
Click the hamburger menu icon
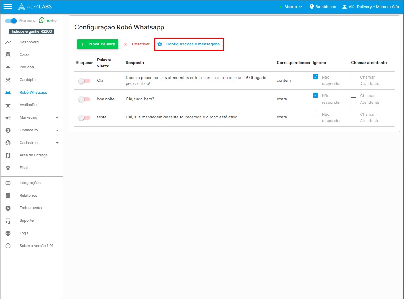coord(8,7)
